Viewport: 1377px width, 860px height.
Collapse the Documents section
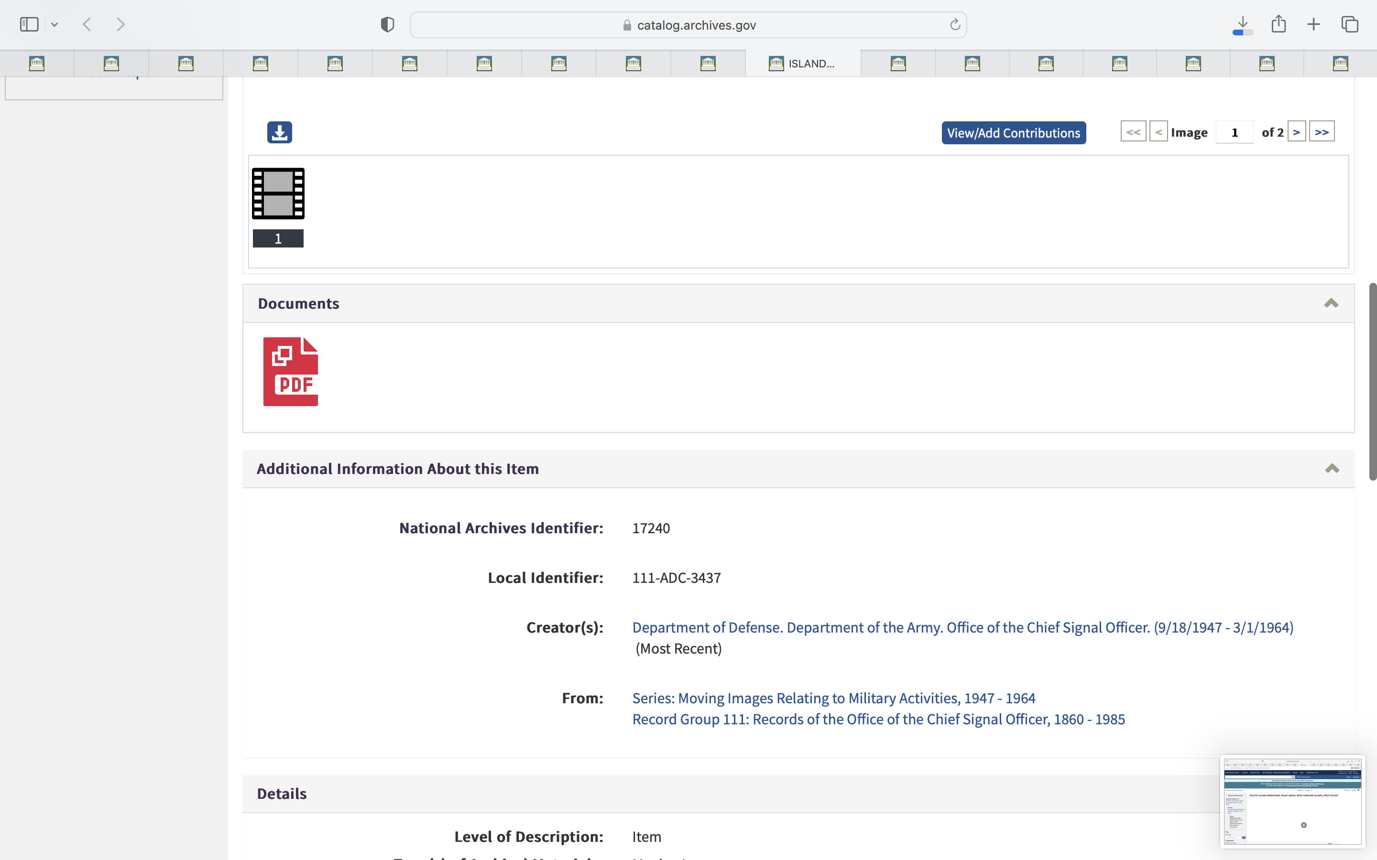pyautogui.click(x=1331, y=303)
